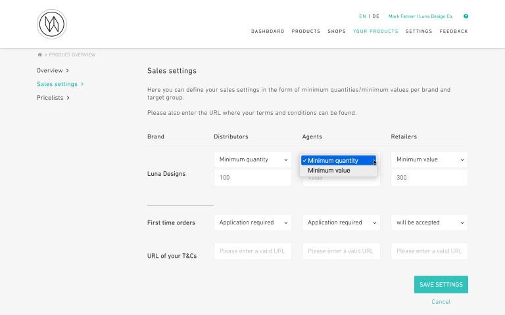Image resolution: width=505 pixels, height=315 pixels.
Task: Open Distributors Minimum quantity dropdown
Action: pos(252,159)
